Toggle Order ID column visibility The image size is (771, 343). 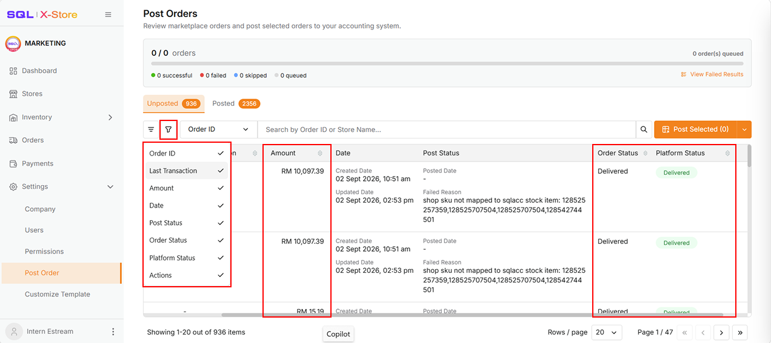pyautogui.click(x=187, y=154)
